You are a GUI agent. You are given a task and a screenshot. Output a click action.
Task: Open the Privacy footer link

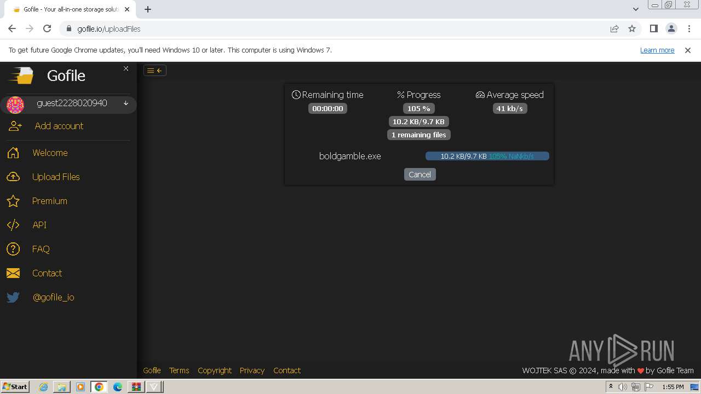pos(252,370)
